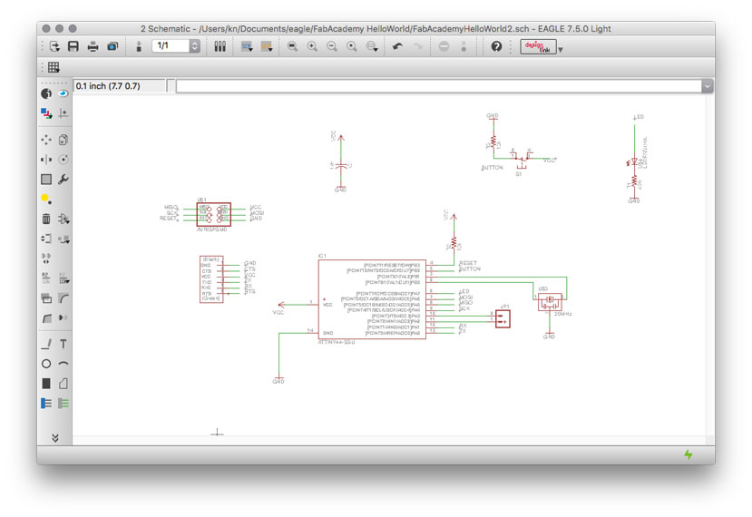This screenshot has height=517, width=752.
Task: Select the Smash tool
Action: (x=46, y=298)
